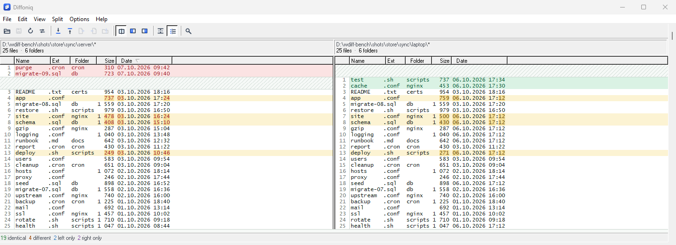Select README .txt row in left pane
676x245 pixels.
pos(166,92)
